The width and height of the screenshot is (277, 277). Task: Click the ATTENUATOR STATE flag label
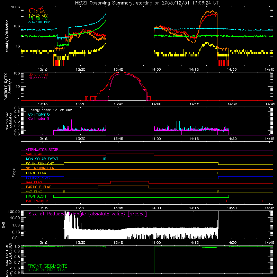tap(42, 150)
